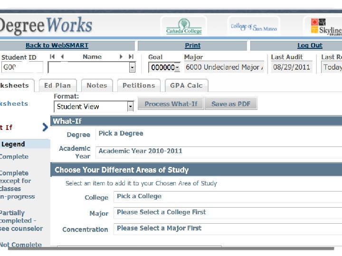The width and height of the screenshot is (342, 256).
Task: Open the Petitions tab
Action: click(x=139, y=85)
